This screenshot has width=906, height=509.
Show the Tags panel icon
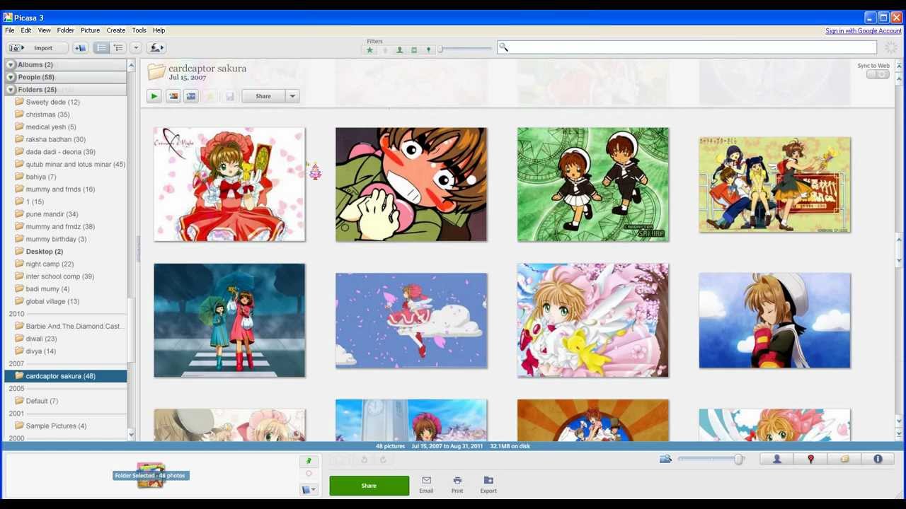click(844, 460)
